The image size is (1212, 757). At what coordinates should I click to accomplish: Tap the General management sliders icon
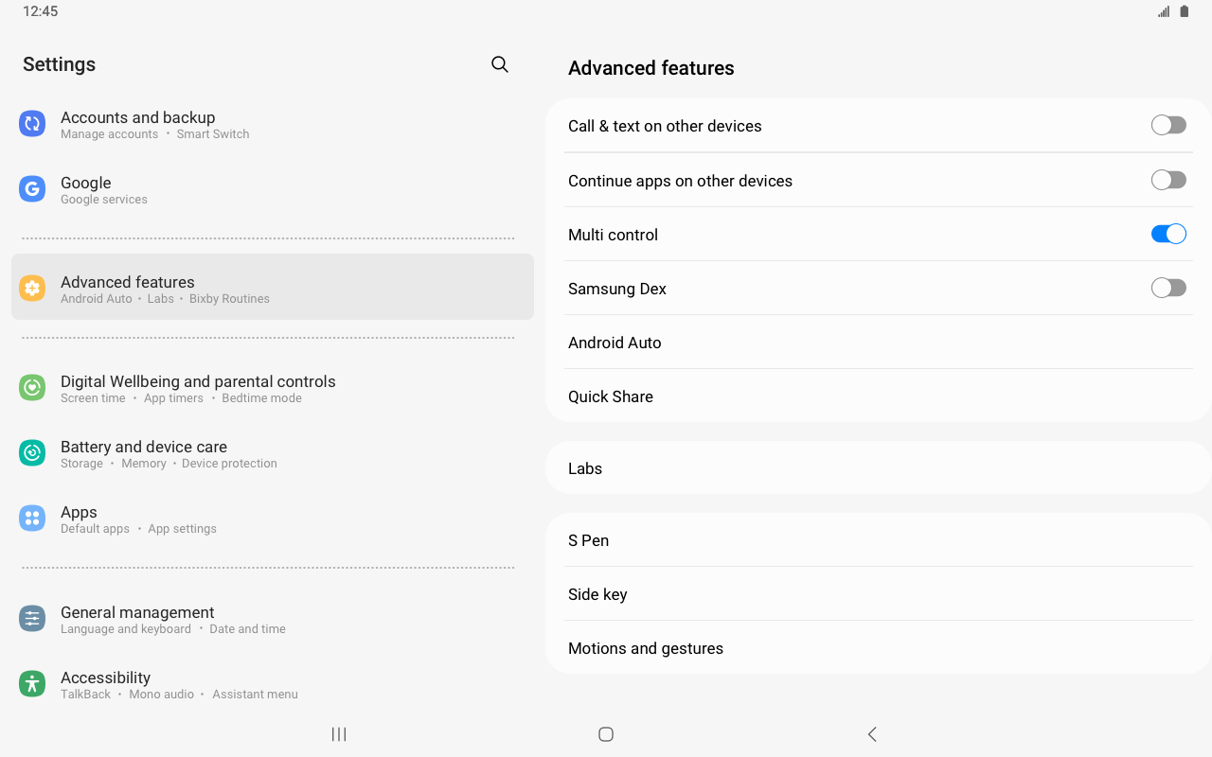[x=32, y=619]
